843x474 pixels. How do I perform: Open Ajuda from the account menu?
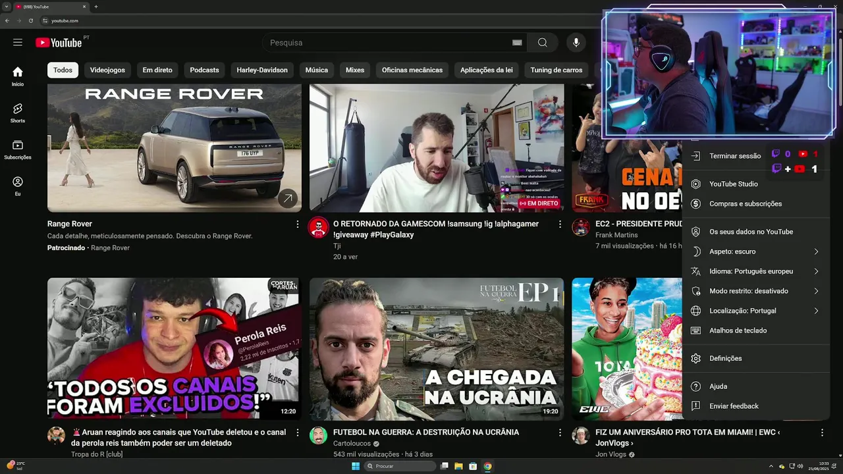click(756, 386)
